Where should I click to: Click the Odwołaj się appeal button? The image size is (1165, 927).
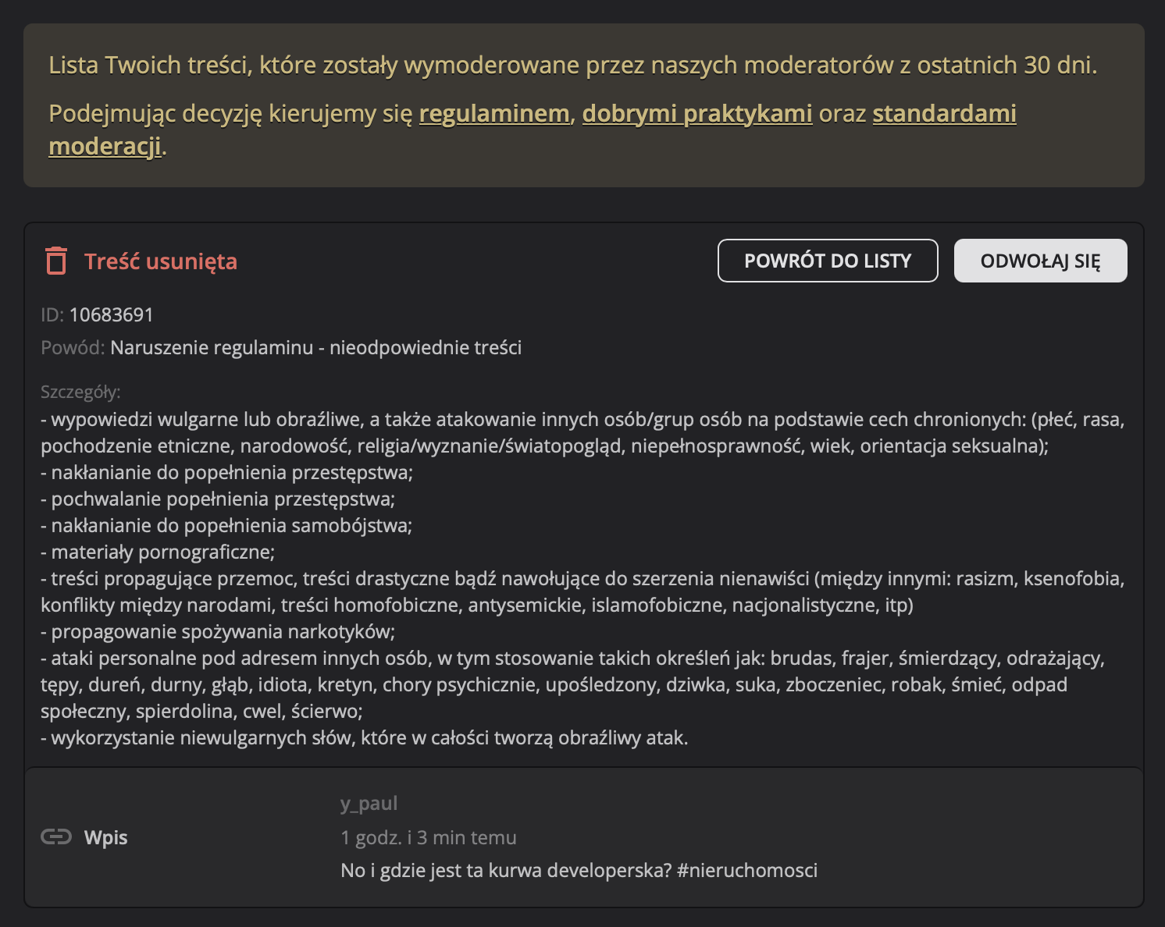coord(1040,261)
